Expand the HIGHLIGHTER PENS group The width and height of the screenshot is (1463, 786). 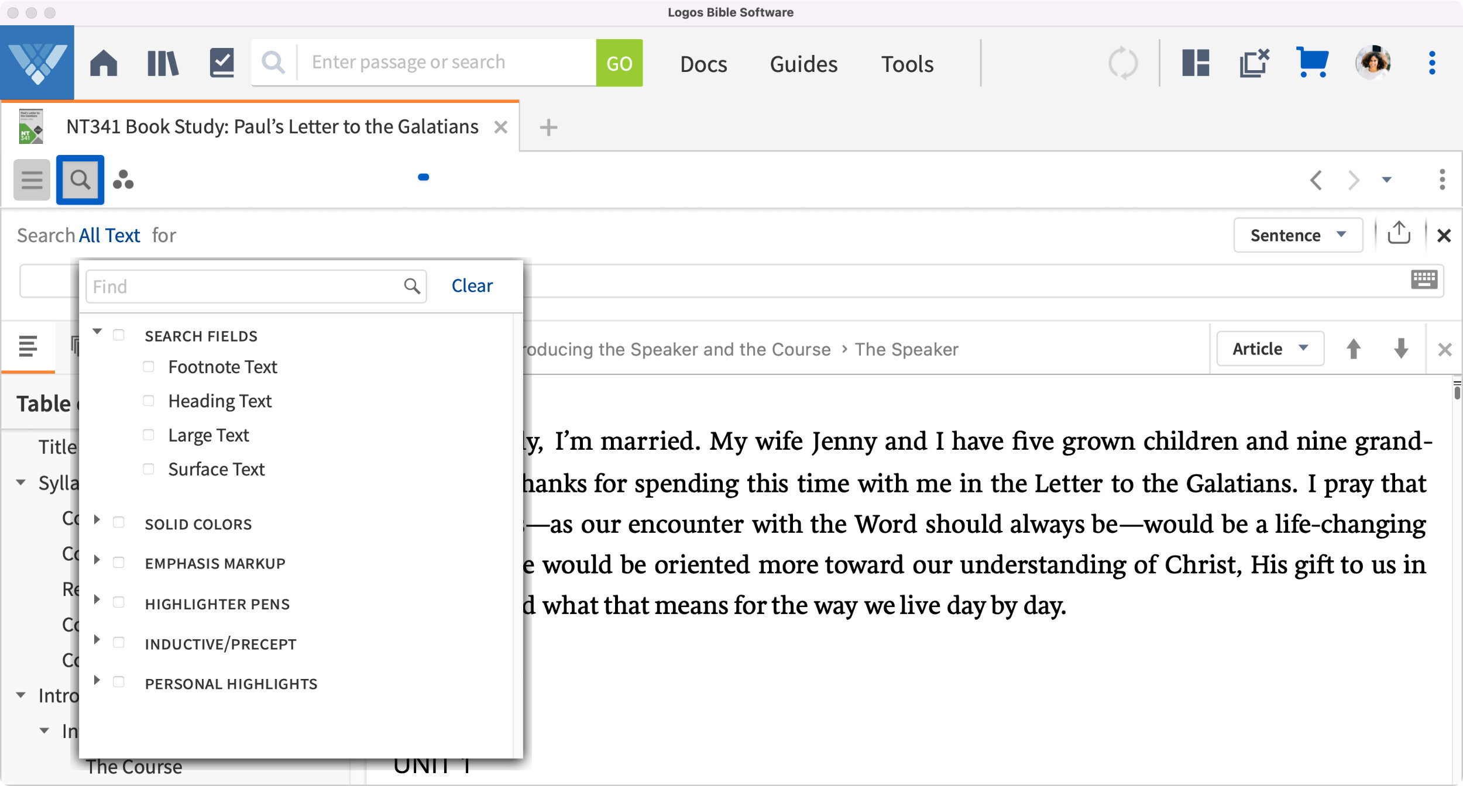97,599
